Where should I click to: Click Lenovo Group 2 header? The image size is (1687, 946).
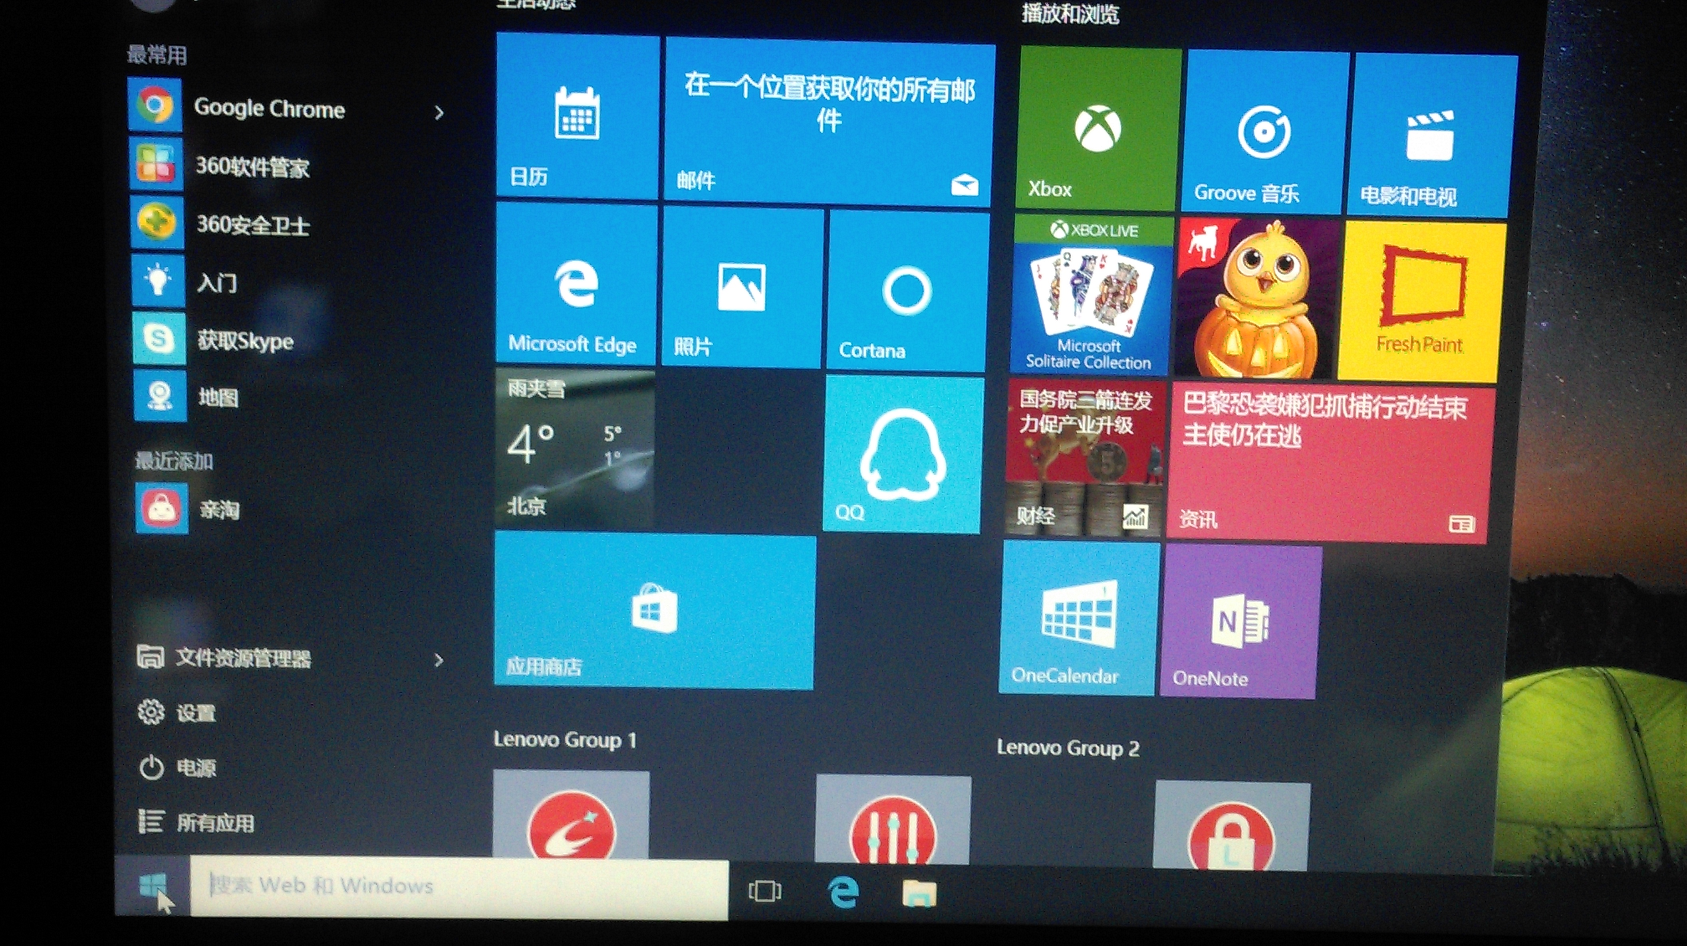point(1068,747)
